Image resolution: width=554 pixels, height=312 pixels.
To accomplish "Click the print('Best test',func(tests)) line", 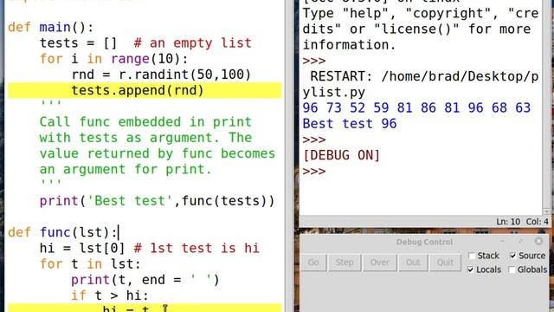I will [x=157, y=201].
